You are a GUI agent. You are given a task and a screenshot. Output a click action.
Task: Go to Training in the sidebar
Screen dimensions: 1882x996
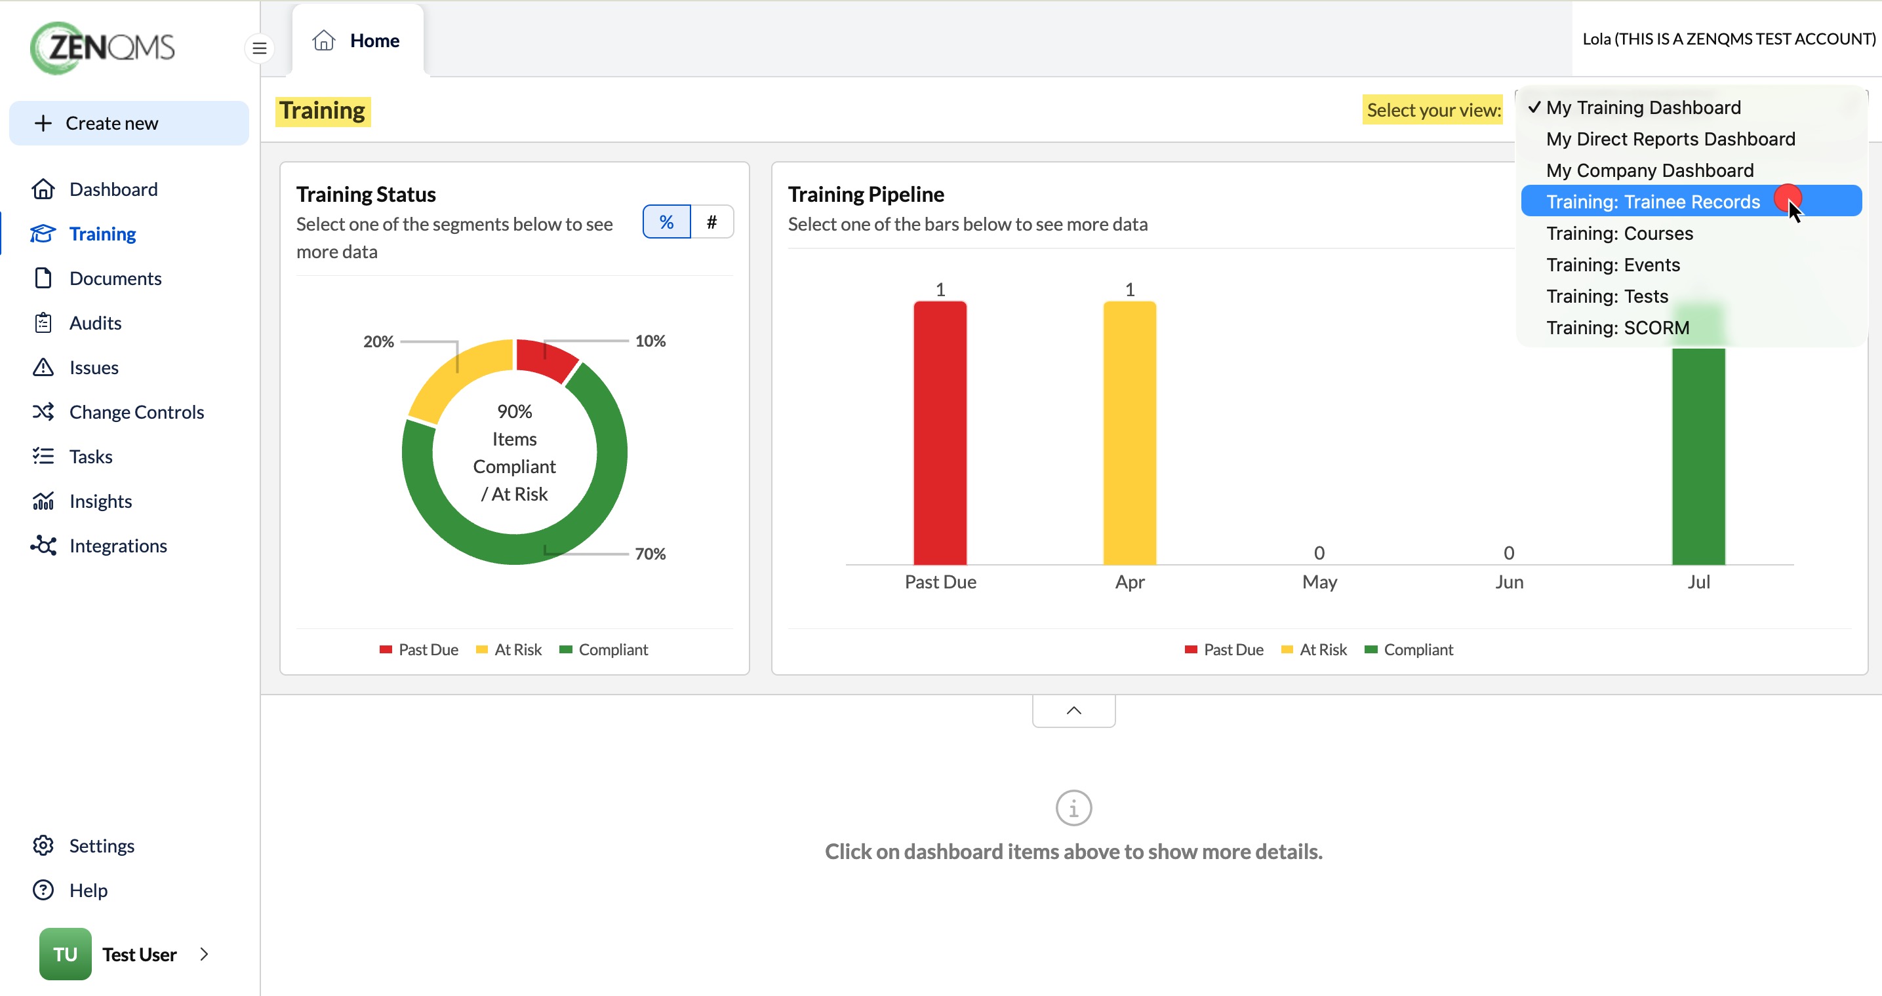(x=102, y=234)
